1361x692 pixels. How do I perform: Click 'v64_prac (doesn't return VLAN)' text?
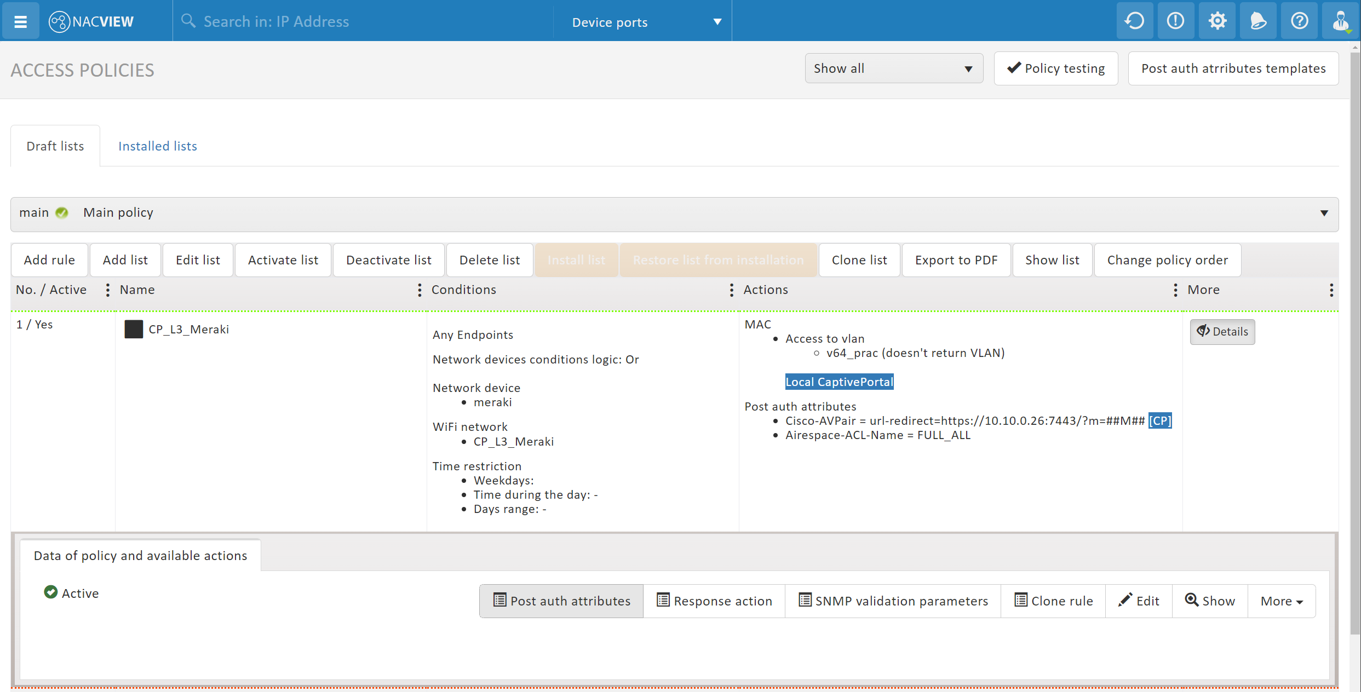[916, 353]
